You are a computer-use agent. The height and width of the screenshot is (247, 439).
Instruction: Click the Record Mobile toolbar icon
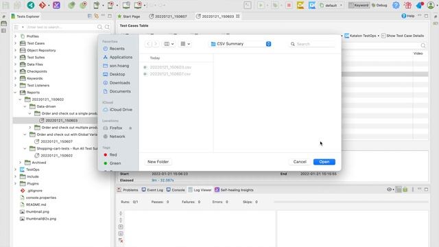click(x=111, y=5)
